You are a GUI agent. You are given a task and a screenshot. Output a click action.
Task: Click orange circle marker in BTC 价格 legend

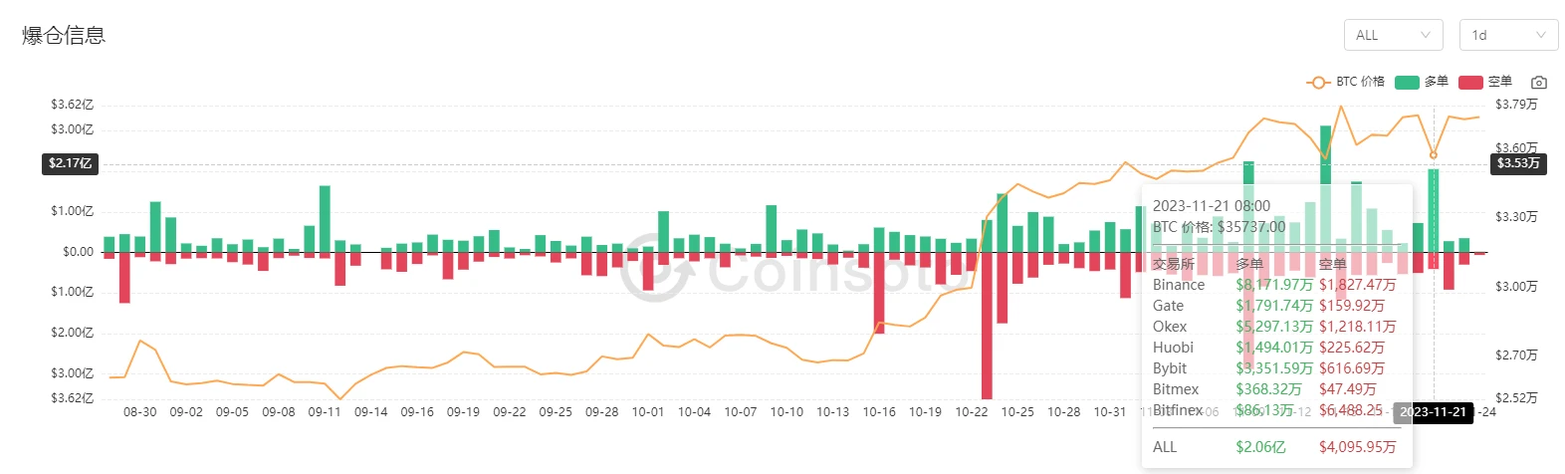1319,82
